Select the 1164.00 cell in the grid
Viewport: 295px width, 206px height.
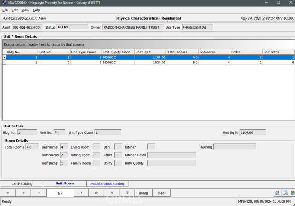pyautogui.click(x=150, y=57)
